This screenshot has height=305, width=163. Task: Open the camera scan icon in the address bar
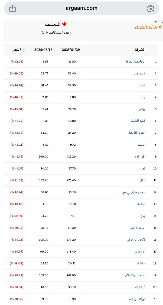point(151,8)
